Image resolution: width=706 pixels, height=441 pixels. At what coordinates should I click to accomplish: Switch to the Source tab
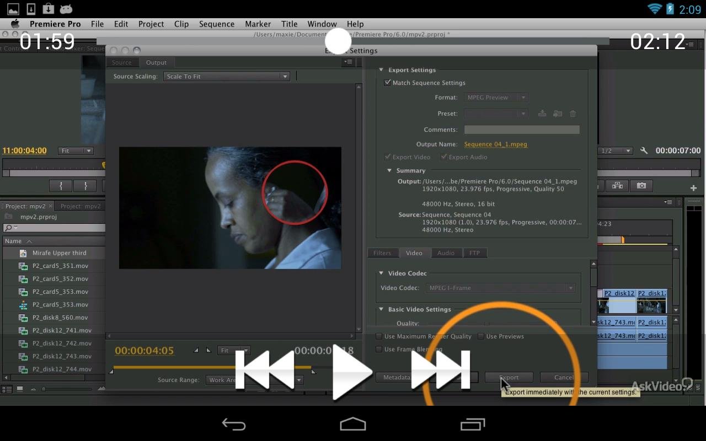pos(122,62)
